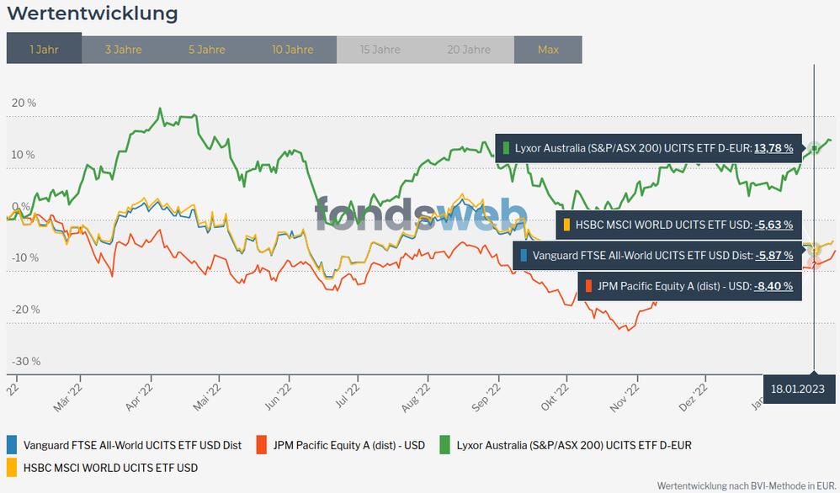Viewport: 840px width, 493px height.
Task: Click the 20 Jahre range tab
Action: point(470,49)
